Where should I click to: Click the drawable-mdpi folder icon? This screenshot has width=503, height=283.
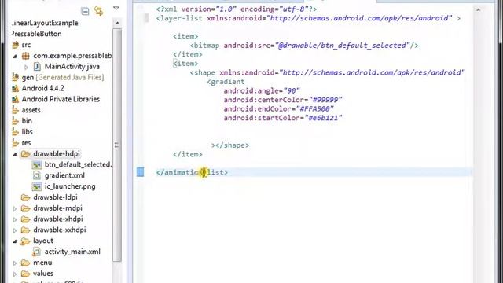[x=26, y=208]
